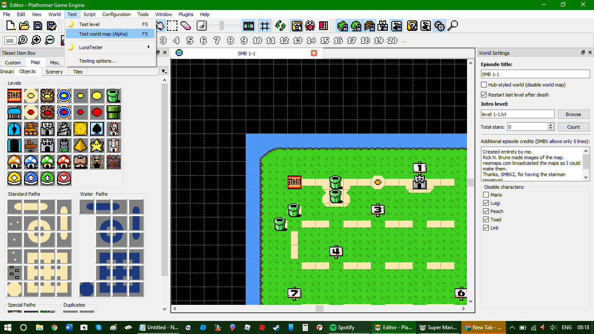Open the Untitled Notepad taskbar item
Image resolution: width=594 pixels, height=334 pixels.
[159, 327]
